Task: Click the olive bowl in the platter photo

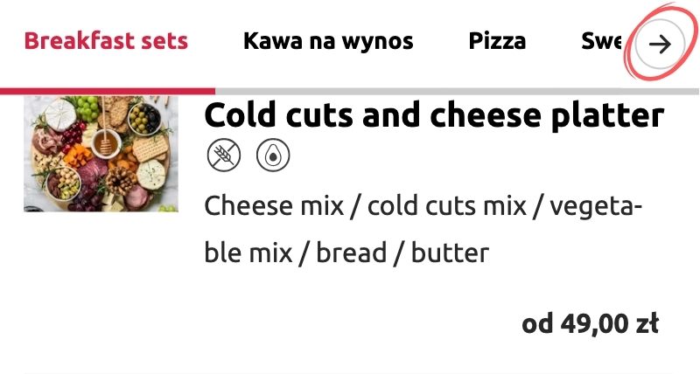Action: pos(143,119)
